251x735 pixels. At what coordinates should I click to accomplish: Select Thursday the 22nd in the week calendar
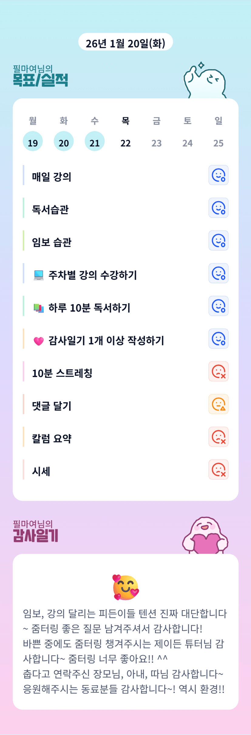click(x=126, y=143)
